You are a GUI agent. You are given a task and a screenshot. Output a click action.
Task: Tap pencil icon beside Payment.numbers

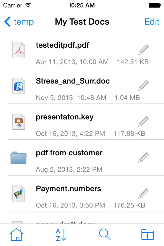point(143,193)
